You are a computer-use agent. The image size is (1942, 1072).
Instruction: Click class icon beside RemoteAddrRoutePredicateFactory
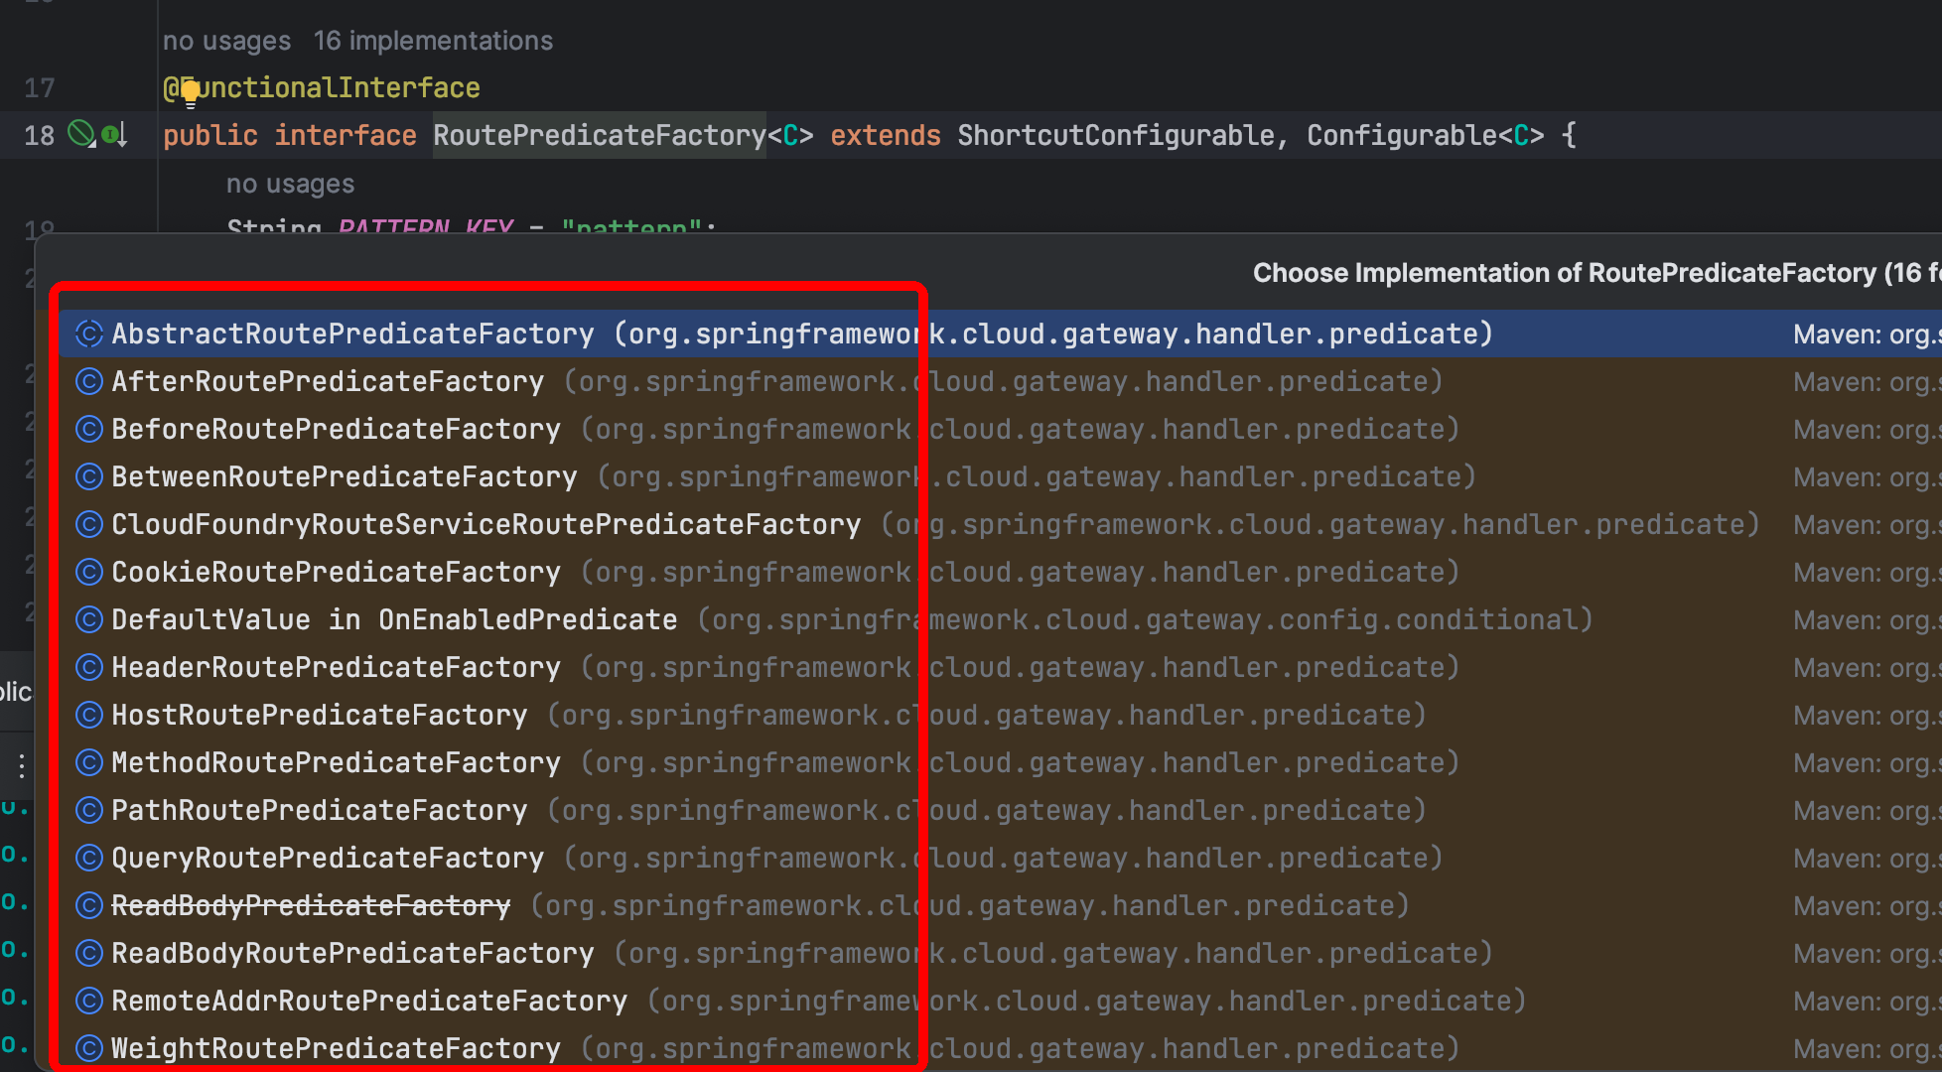(89, 1001)
